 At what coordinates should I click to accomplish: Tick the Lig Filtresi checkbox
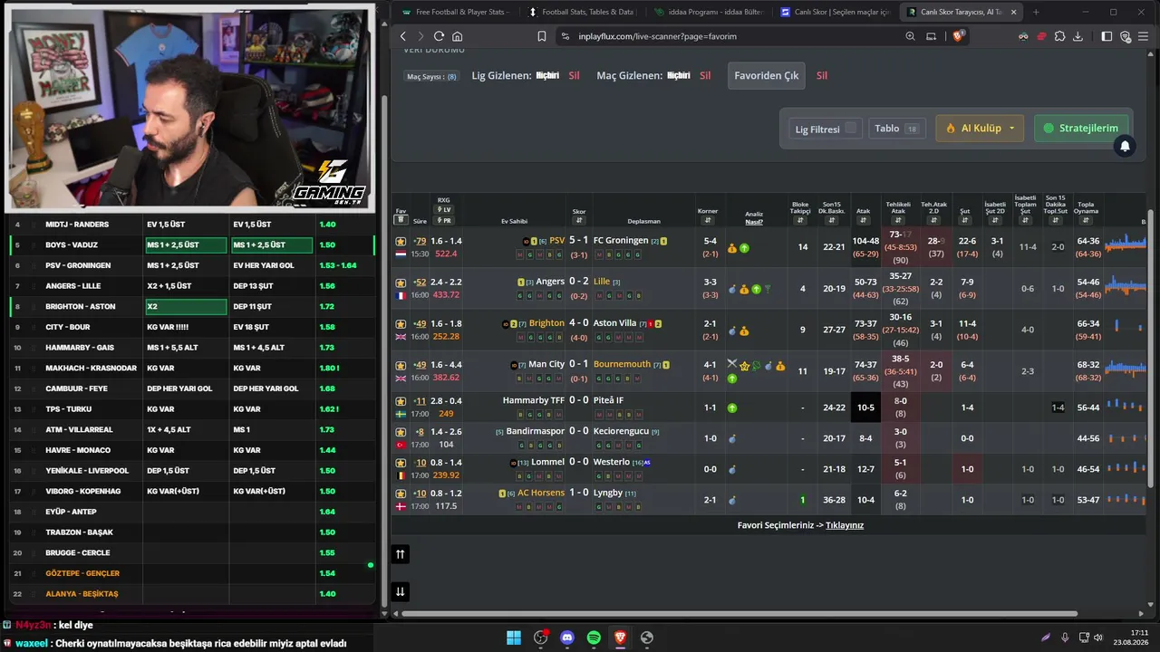tap(850, 129)
